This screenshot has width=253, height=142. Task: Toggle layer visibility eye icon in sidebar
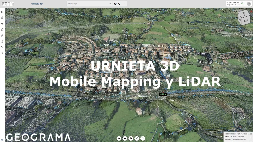2,12
